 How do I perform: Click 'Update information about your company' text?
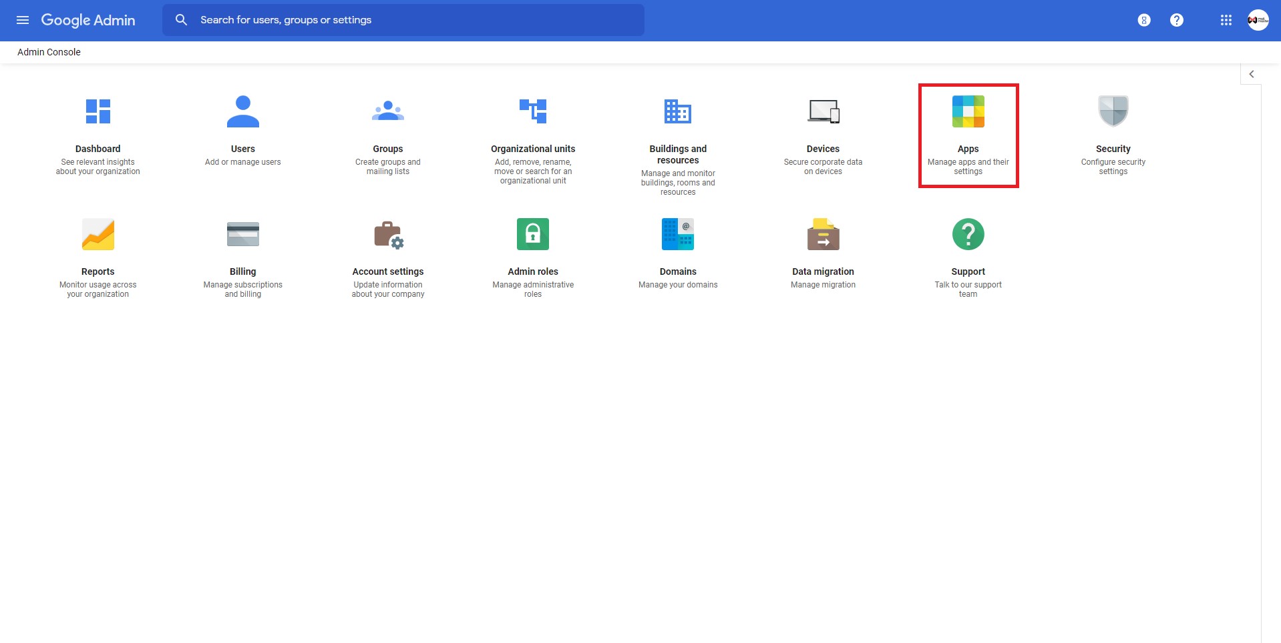tap(388, 289)
